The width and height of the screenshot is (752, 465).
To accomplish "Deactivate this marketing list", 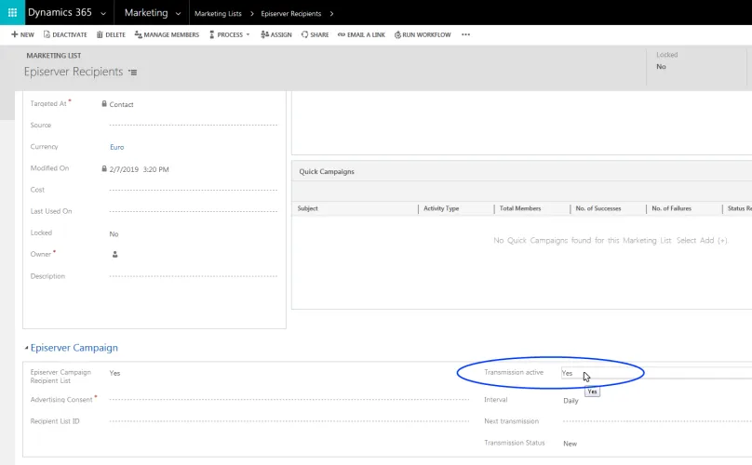I will pyautogui.click(x=65, y=34).
